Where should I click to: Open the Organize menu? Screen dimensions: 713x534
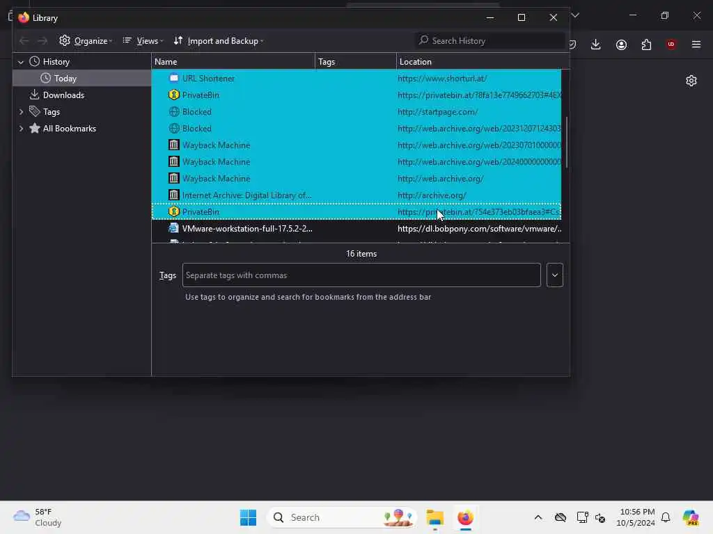tap(86, 41)
